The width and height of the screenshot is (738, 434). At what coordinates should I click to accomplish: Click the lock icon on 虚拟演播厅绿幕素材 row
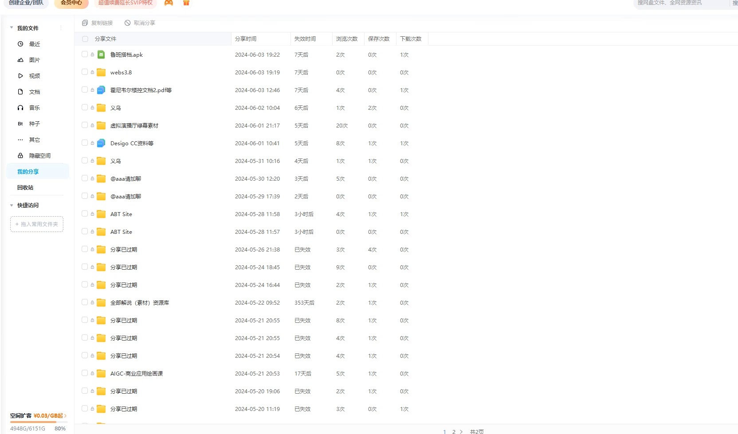click(92, 125)
